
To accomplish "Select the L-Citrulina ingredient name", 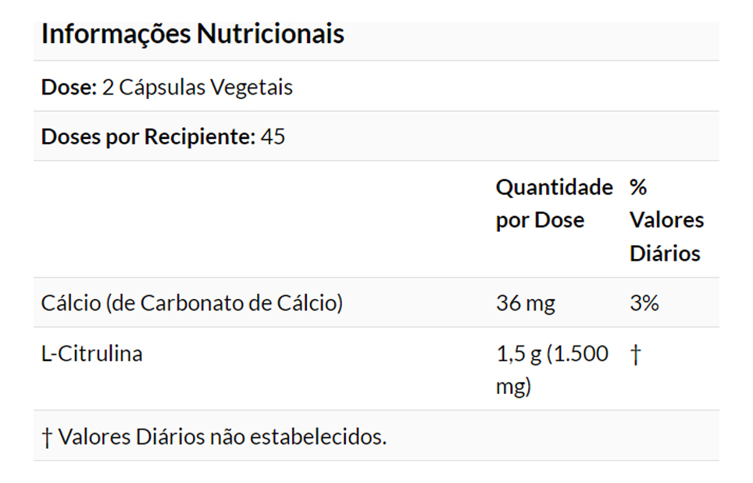I will tap(91, 353).
